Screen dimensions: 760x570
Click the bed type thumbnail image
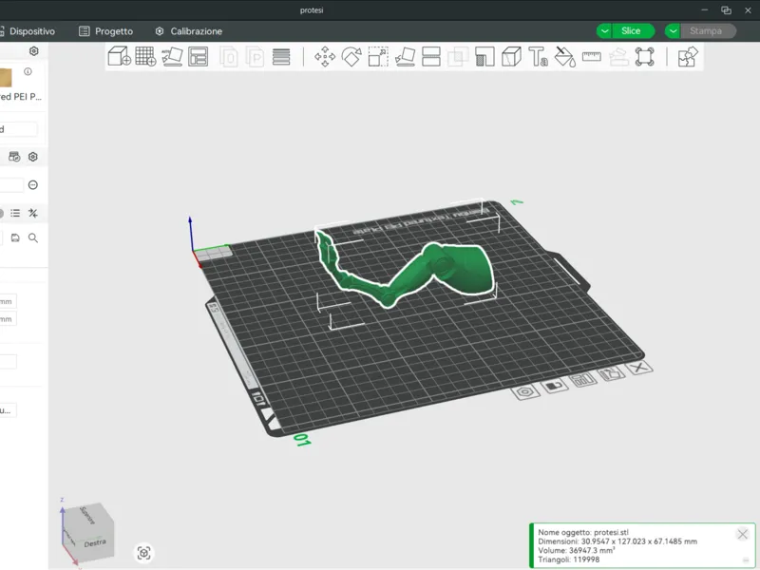6,78
